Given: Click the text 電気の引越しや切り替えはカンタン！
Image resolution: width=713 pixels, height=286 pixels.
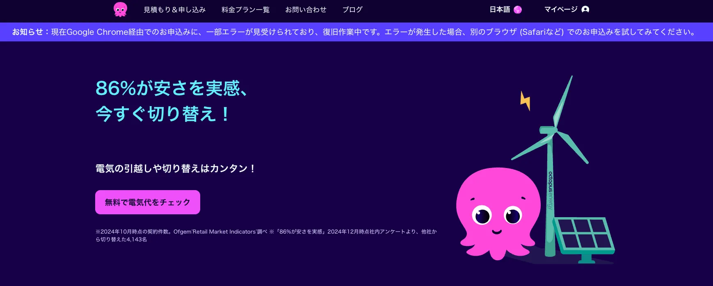Looking at the screenshot, I should pos(176,168).
